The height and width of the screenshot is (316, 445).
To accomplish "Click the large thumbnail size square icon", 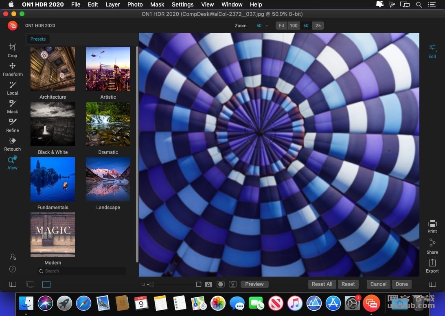I will [199, 284].
